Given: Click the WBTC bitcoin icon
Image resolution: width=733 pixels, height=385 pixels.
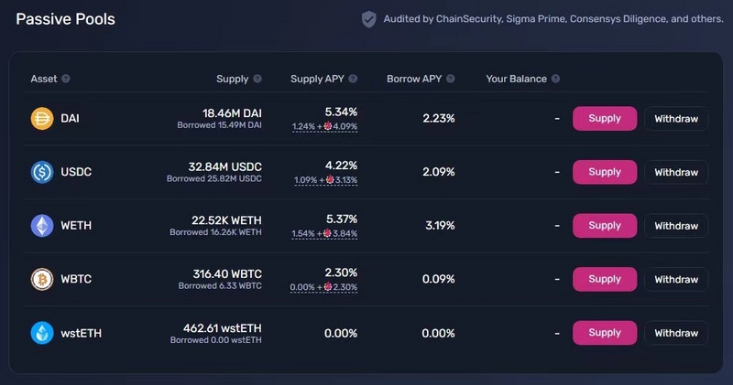Looking at the screenshot, I should [x=42, y=279].
